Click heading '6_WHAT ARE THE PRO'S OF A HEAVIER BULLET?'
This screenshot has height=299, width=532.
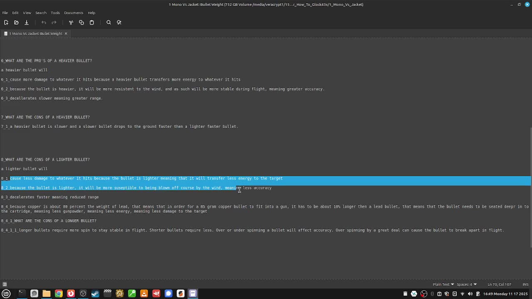47,61
